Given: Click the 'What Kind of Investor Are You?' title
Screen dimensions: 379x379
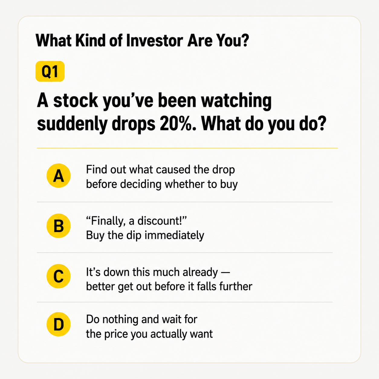Looking at the screenshot, I should tap(142, 41).
